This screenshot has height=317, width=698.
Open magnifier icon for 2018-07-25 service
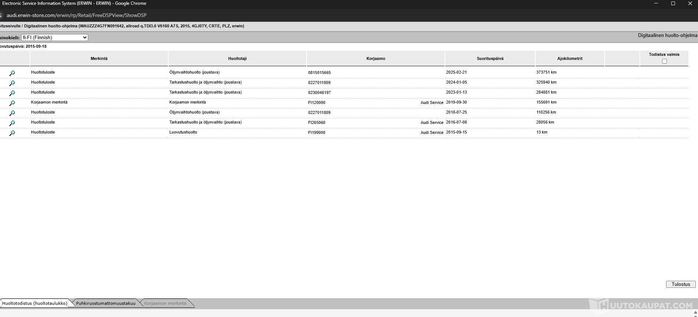click(x=12, y=113)
